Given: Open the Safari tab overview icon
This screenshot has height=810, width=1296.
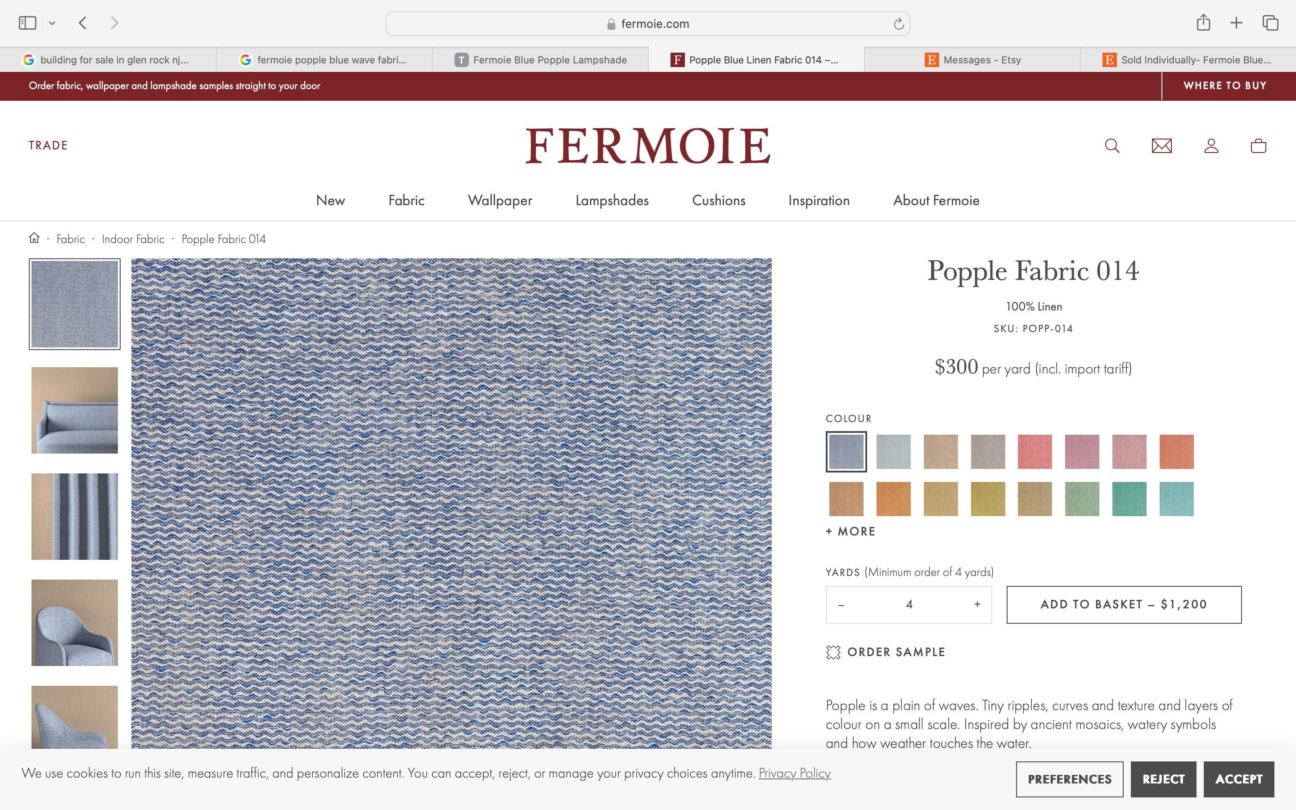Looking at the screenshot, I should coord(1270,22).
